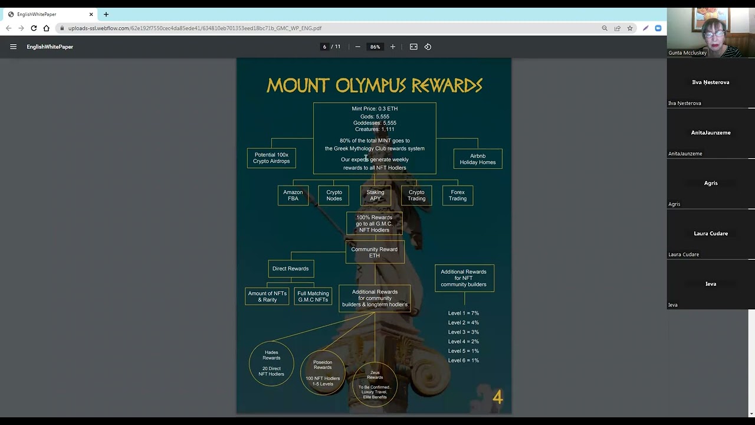Viewport: 755px width, 425px height.
Task: Zoom out of the PDF
Action: pos(357,47)
